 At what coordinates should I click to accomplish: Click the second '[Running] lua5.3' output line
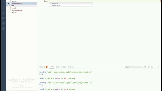coord(65,83)
